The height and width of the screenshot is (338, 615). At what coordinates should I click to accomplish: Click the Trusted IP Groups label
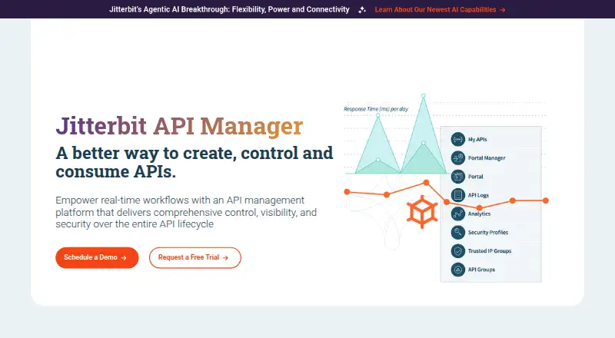490,251
